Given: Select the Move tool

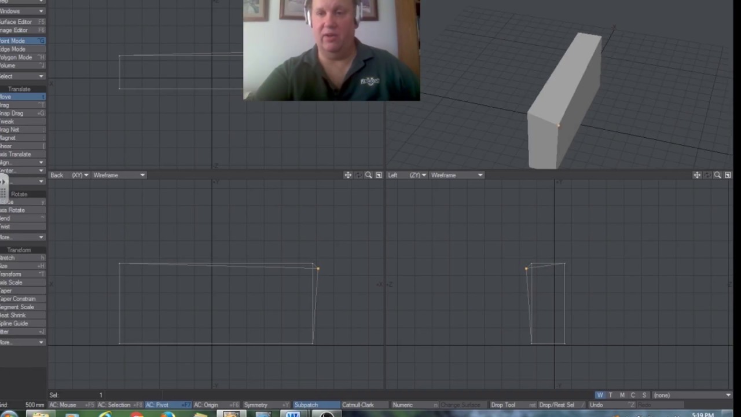Looking at the screenshot, I should point(23,97).
